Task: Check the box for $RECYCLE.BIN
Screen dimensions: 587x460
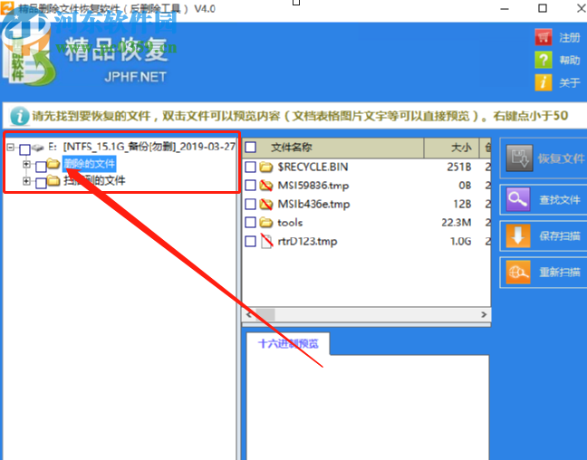Action: coord(250,167)
